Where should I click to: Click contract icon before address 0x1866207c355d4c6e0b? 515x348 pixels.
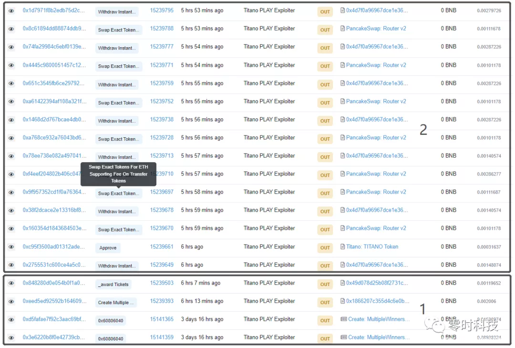(342, 301)
